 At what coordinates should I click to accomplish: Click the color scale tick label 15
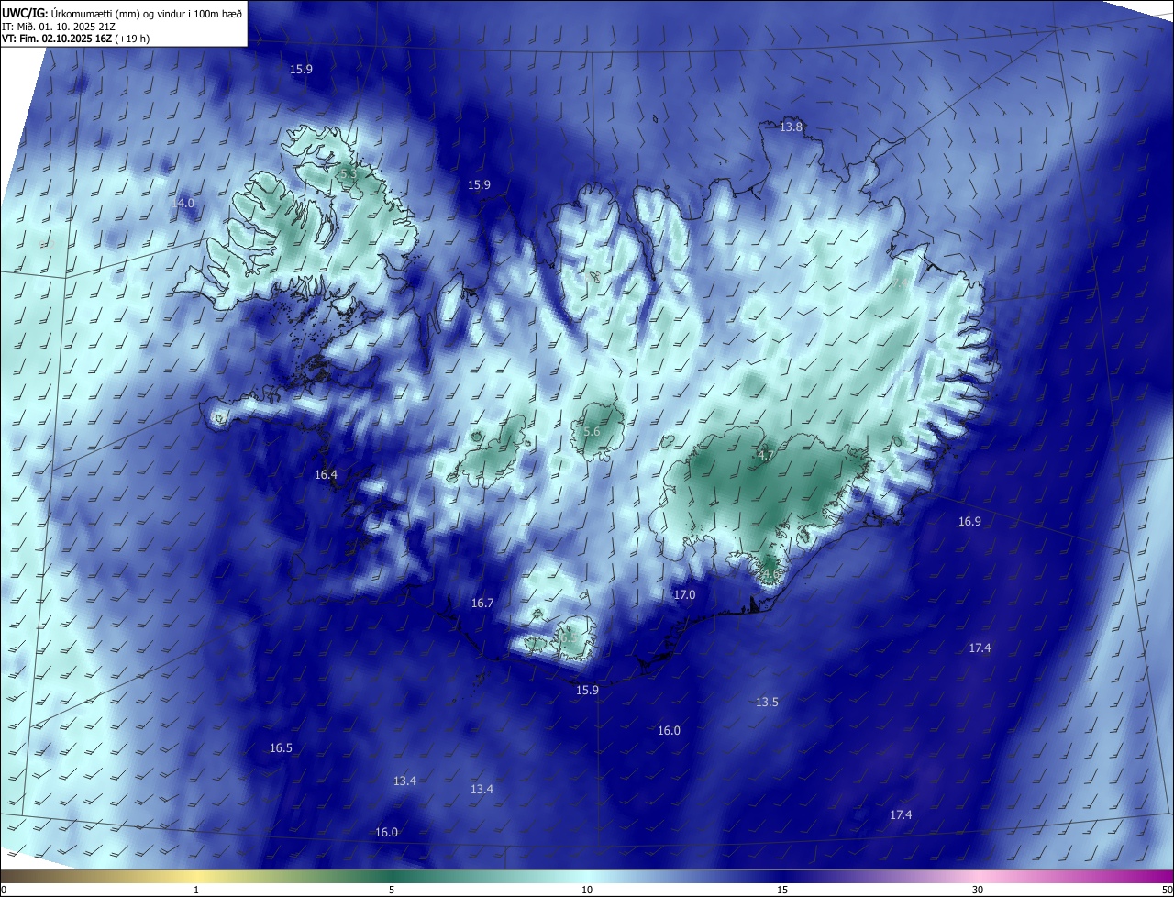[782, 890]
